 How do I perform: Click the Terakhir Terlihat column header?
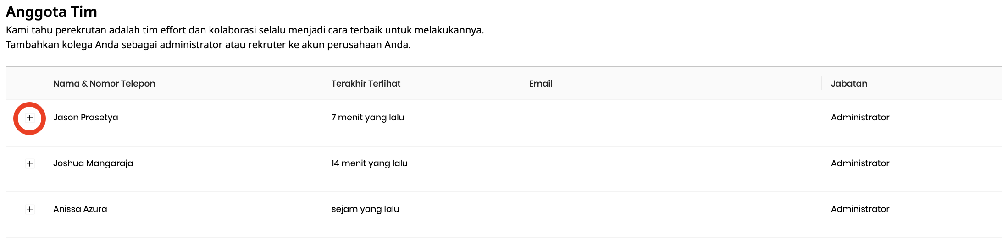pos(366,84)
